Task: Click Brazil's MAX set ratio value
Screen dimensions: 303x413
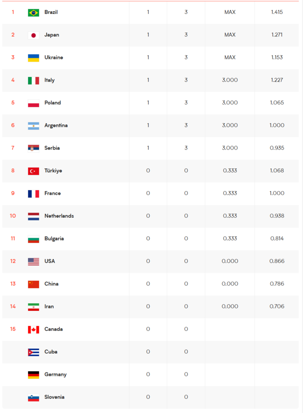Action: (230, 12)
